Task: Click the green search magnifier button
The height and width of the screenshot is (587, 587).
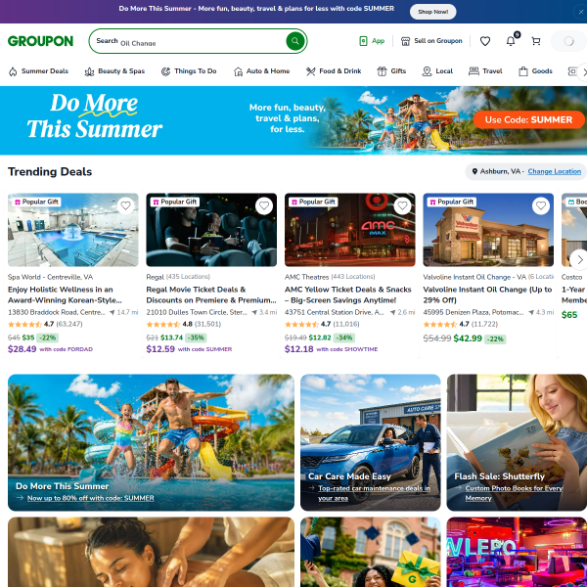Action: point(295,41)
